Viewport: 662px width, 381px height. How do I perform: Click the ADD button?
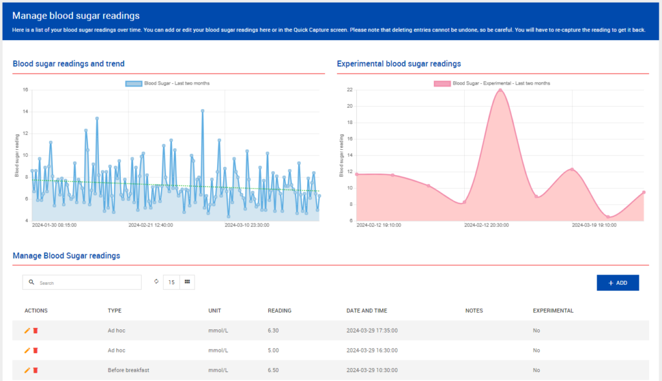pos(617,283)
